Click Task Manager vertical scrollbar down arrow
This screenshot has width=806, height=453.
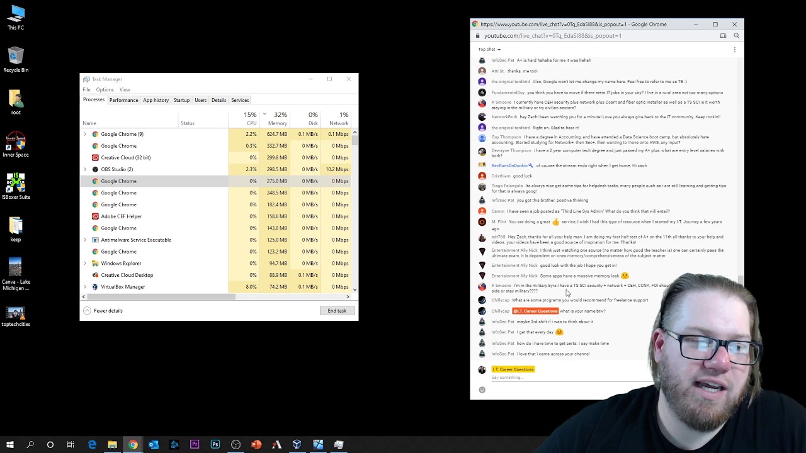[x=355, y=289]
